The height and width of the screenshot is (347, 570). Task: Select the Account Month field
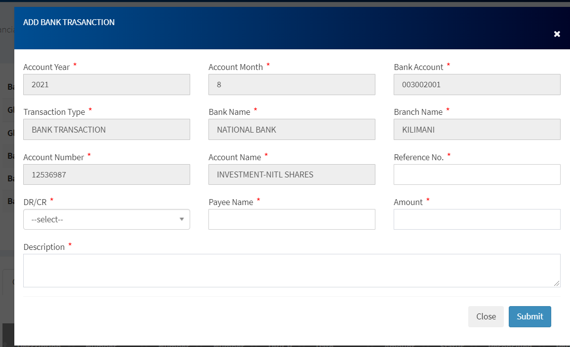pos(291,84)
